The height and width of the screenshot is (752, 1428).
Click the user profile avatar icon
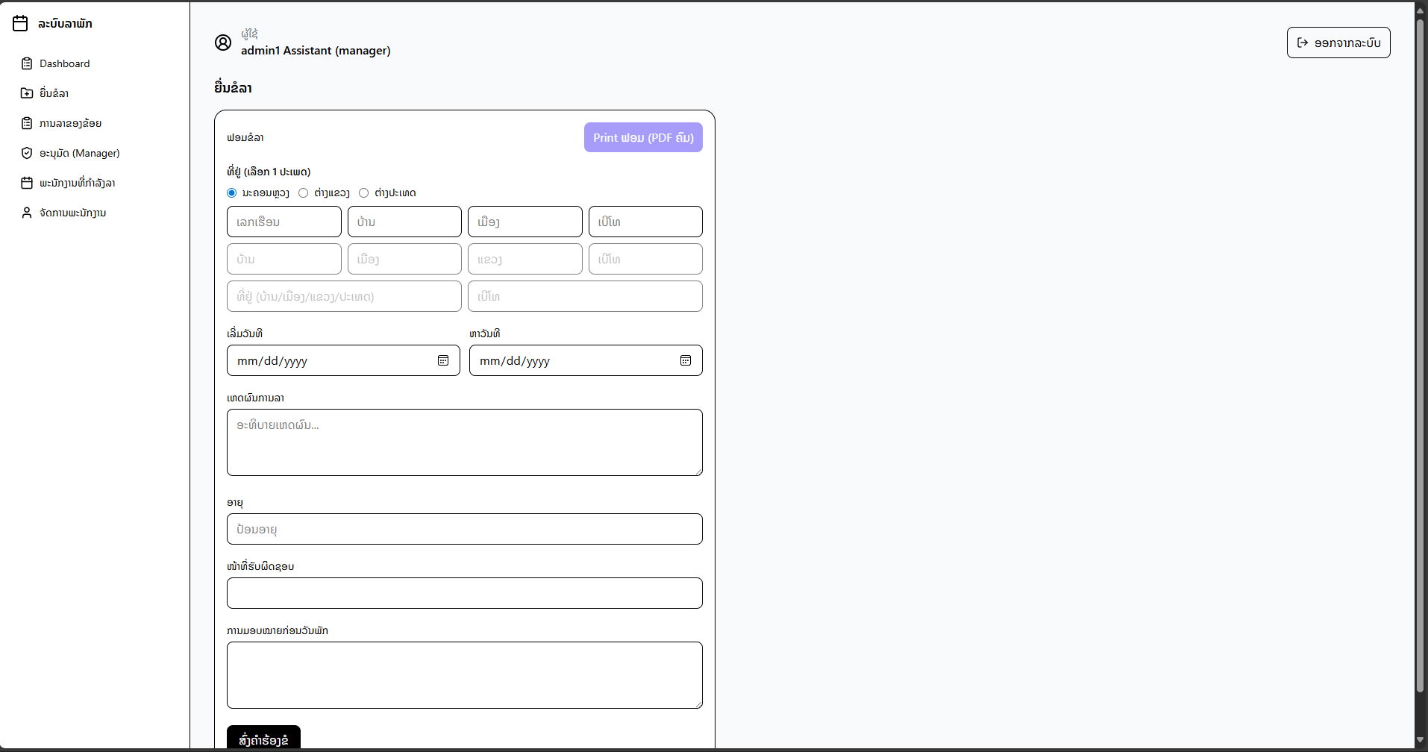pos(223,43)
